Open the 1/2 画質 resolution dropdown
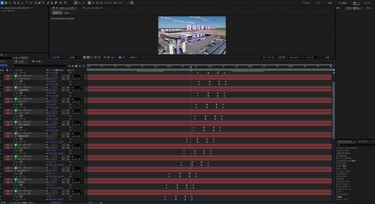 point(74,57)
